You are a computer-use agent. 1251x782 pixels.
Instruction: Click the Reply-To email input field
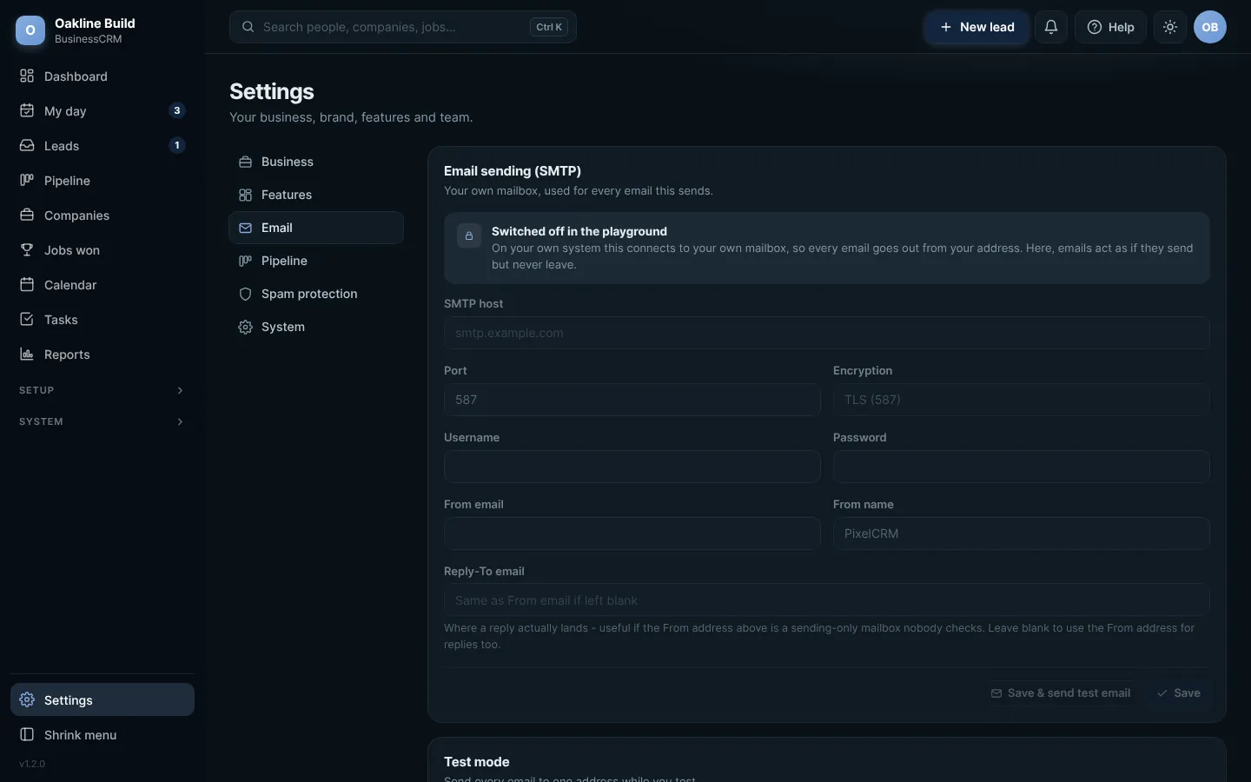pyautogui.click(x=827, y=600)
